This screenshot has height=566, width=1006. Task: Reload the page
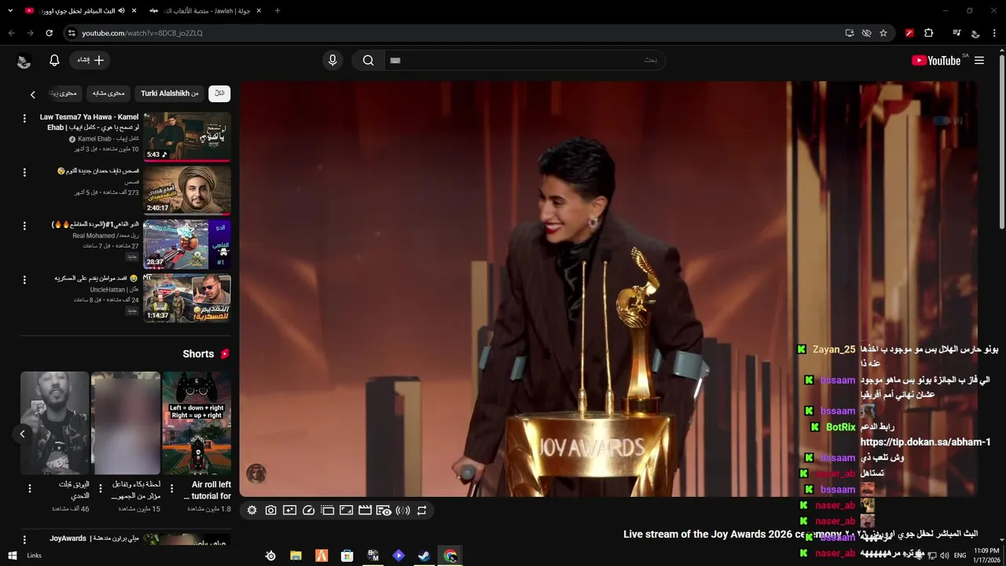(49, 33)
